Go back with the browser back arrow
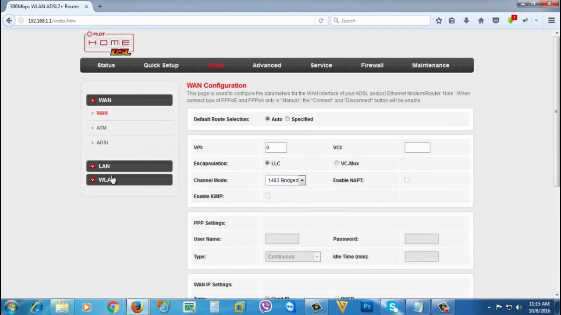The height and width of the screenshot is (315, 561). [x=9, y=21]
